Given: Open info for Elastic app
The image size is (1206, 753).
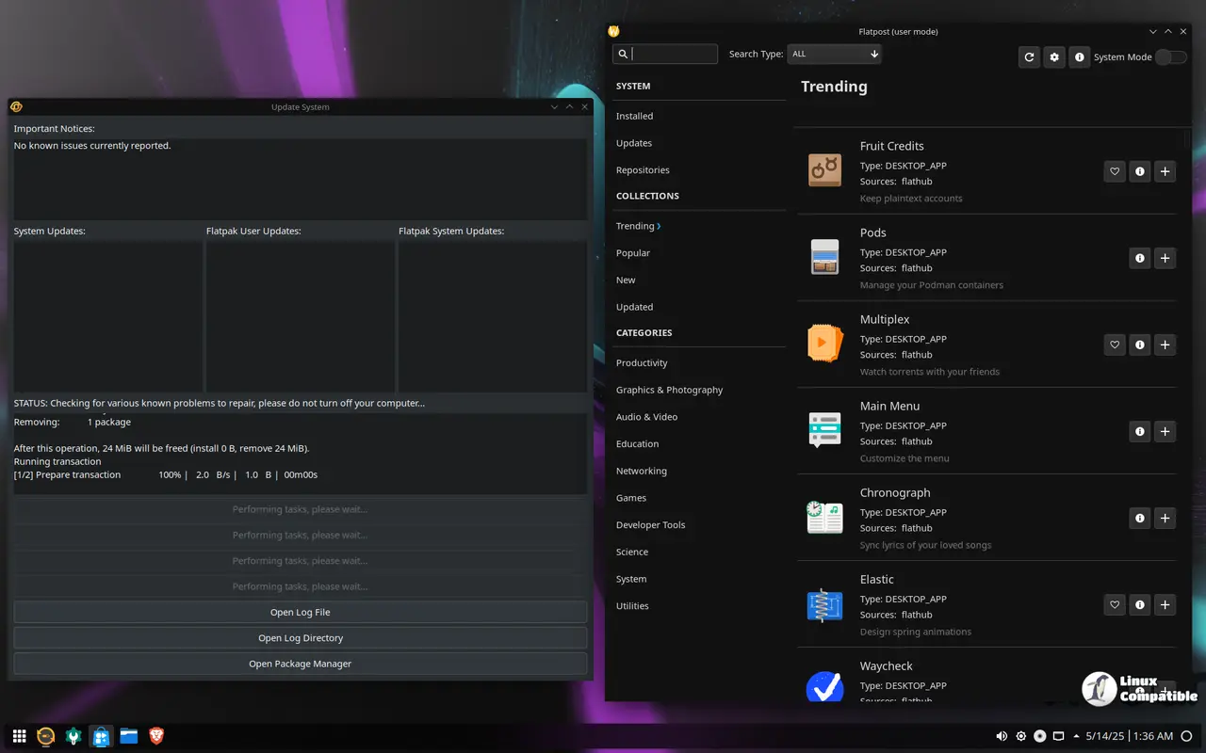Looking at the screenshot, I should (x=1139, y=605).
